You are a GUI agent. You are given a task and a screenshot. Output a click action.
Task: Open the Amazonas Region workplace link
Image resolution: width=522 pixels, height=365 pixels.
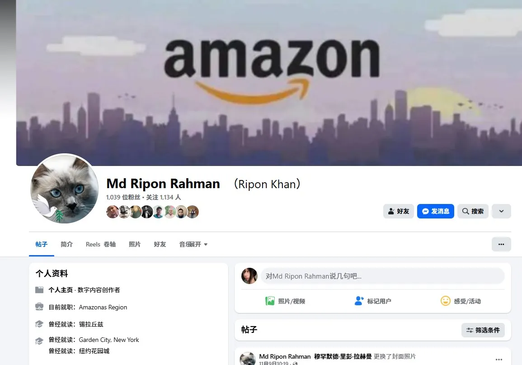[x=103, y=307]
